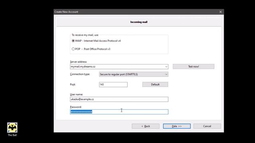
Task: Click the 'Server address:' label
Action: click(x=78, y=62)
